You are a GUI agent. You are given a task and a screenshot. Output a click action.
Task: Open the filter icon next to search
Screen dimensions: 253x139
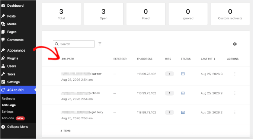(x=100, y=44)
